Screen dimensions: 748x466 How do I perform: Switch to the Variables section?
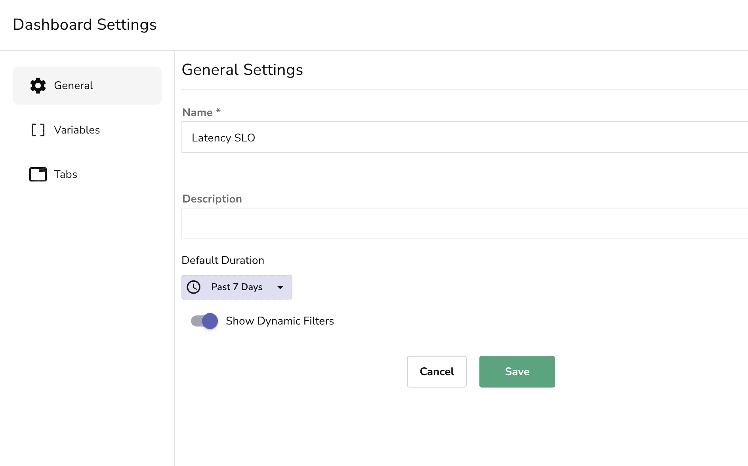(x=77, y=130)
